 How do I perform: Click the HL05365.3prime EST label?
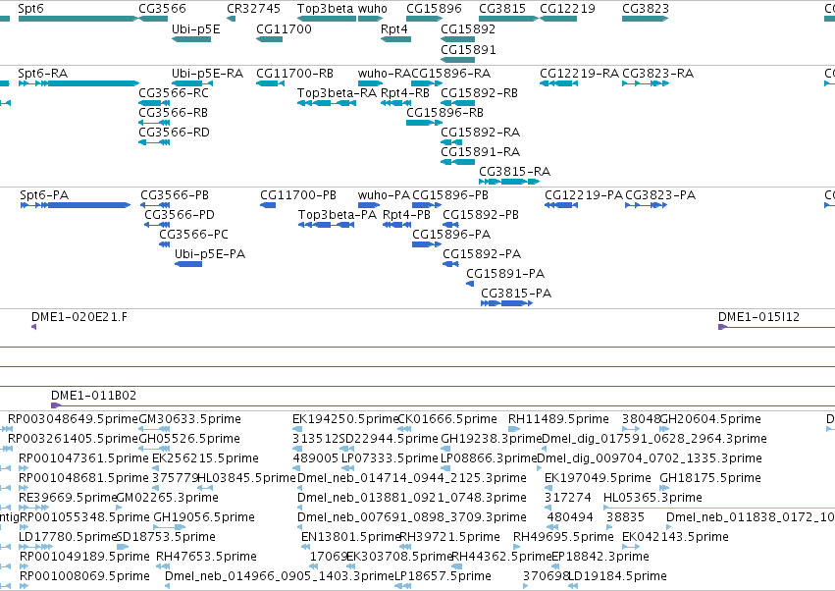(x=652, y=498)
